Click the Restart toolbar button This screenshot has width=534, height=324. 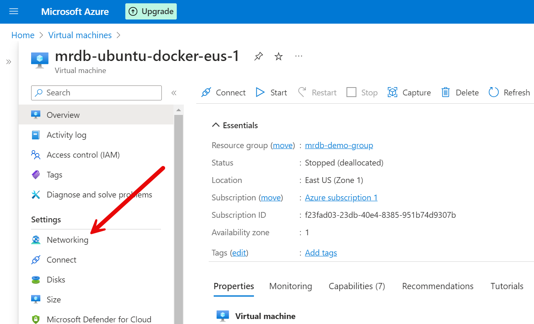coord(317,93)
